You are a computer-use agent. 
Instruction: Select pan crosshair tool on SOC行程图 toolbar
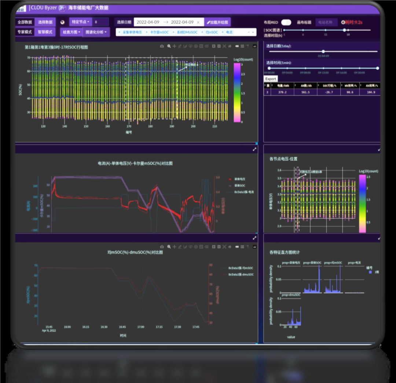175,46
